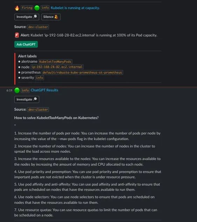
Task: Open the ChatGPT Results title link
Action: [44, 90]
